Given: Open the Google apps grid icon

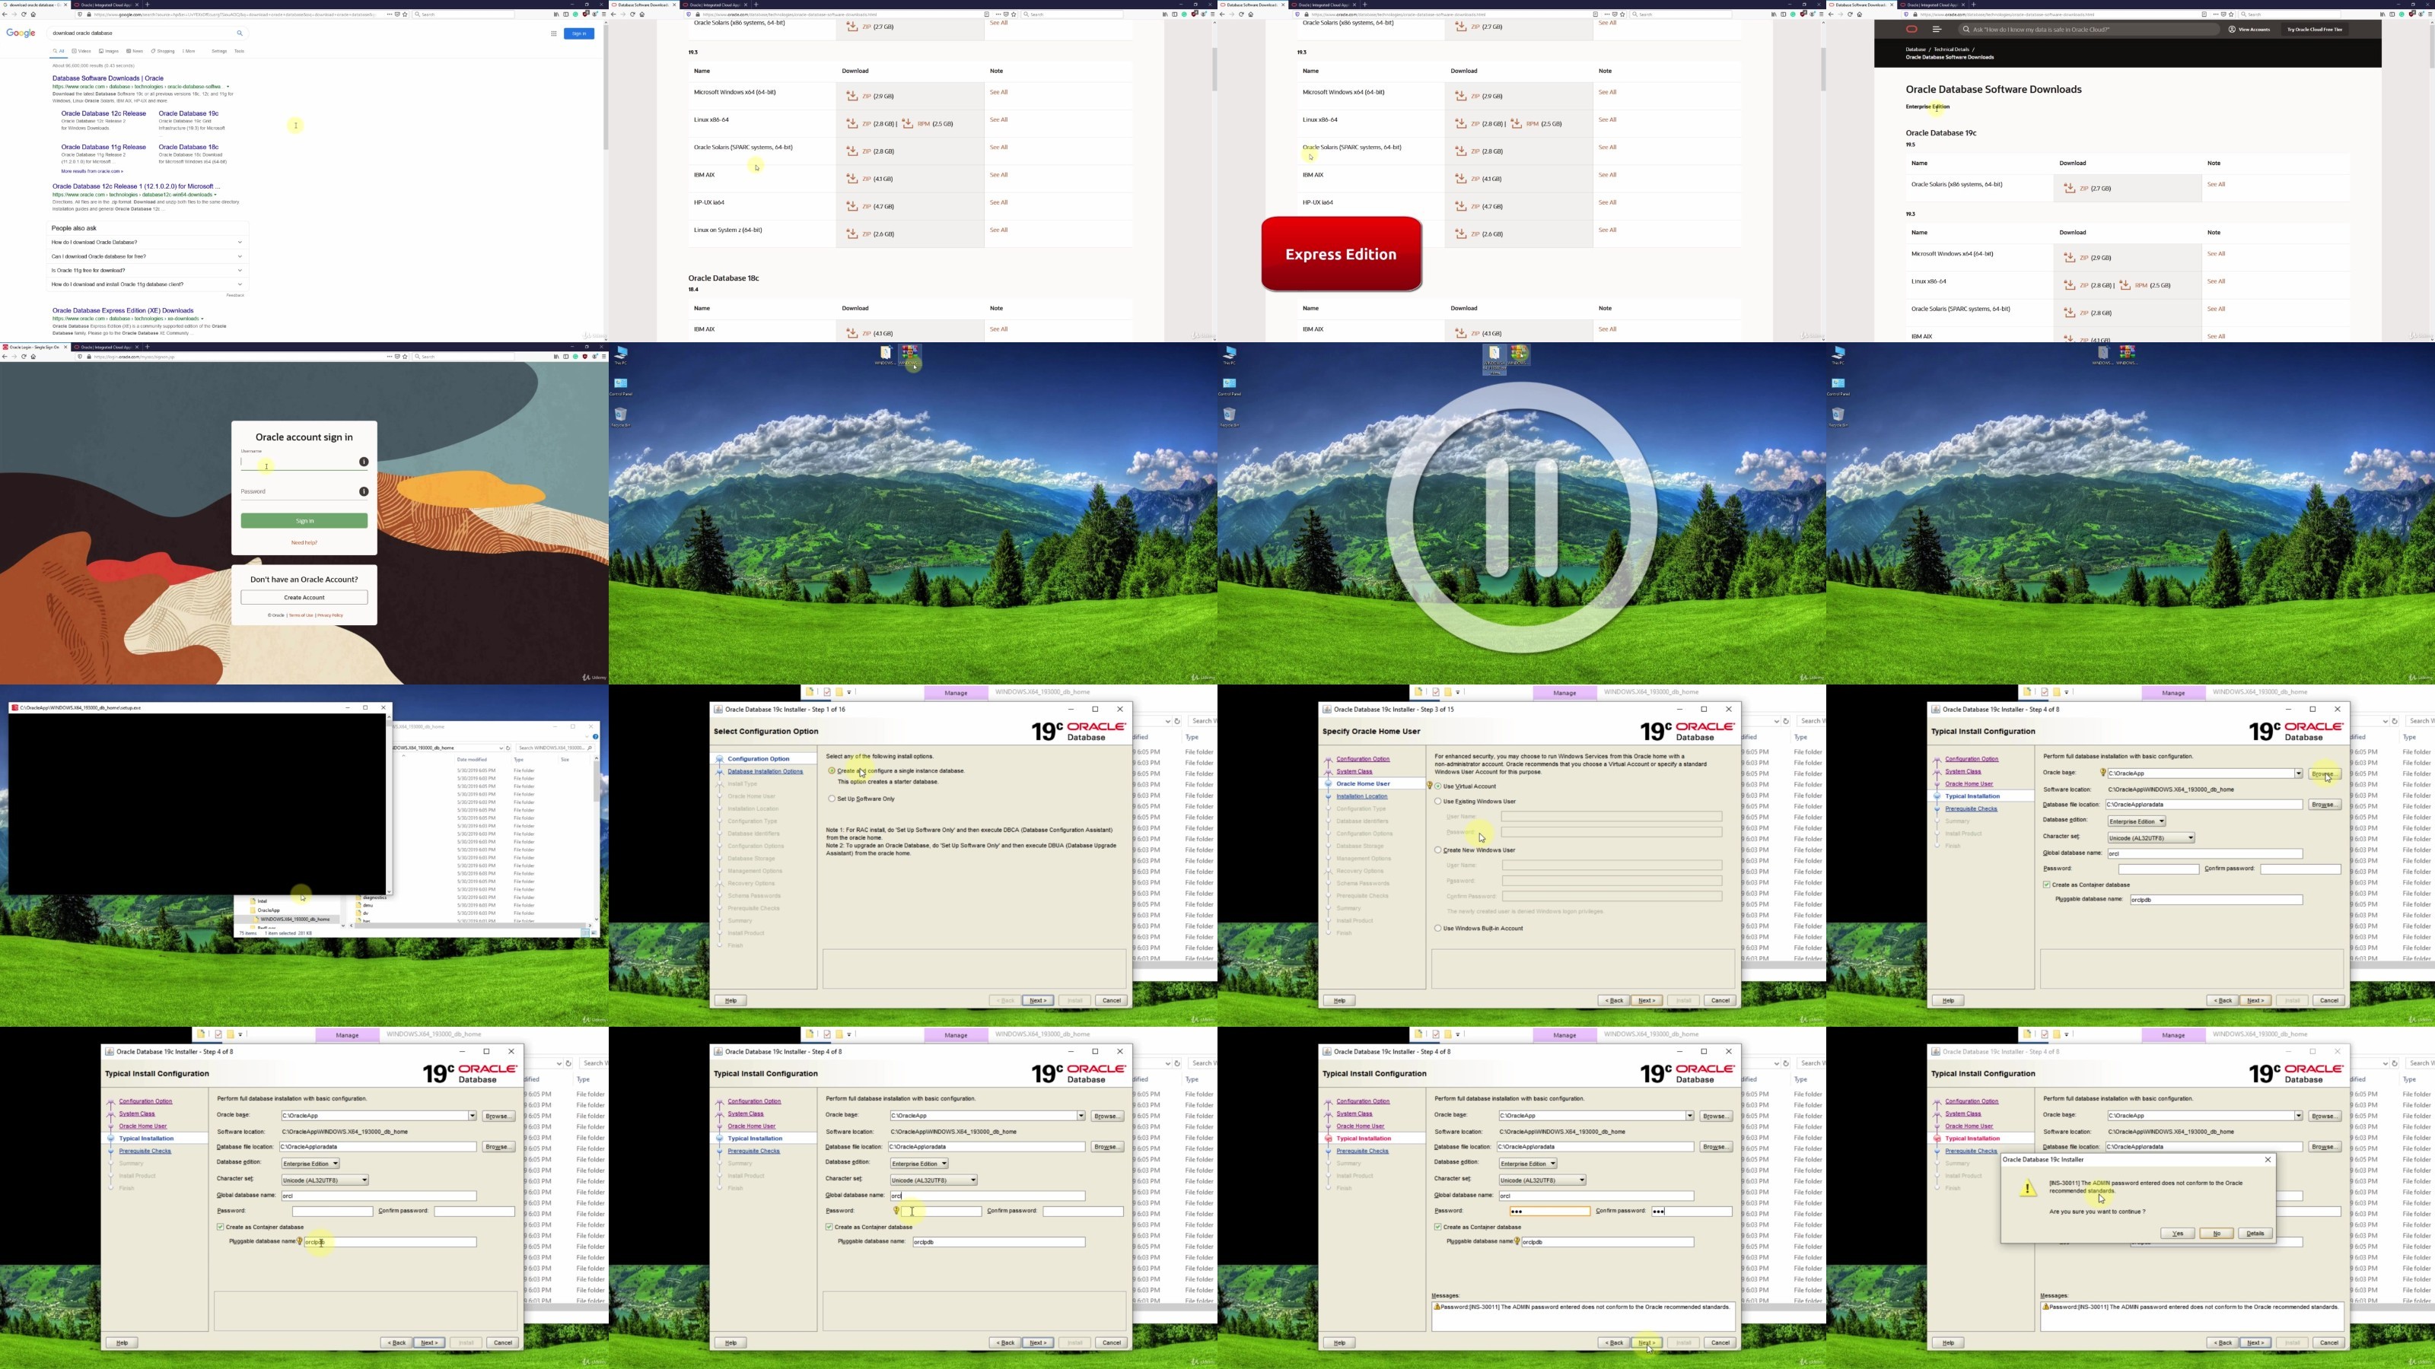Looking at the screenshot, I should [554, 33].
